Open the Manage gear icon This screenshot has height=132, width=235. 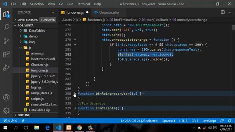pyautogui.click(x=6, y=111)
